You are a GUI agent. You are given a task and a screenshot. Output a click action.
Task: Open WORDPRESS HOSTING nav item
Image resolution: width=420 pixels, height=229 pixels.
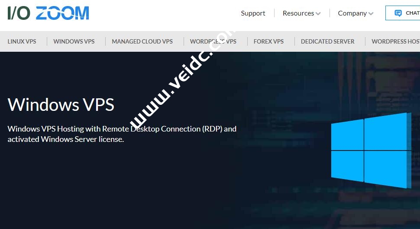(396, 41)
